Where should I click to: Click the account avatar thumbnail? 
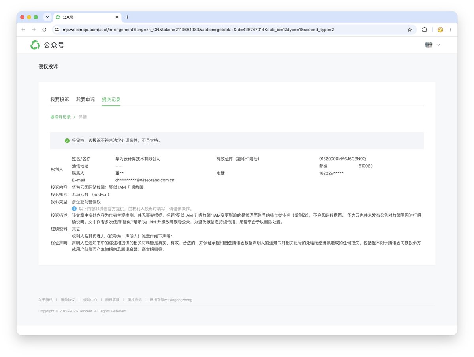coord(429,45)
